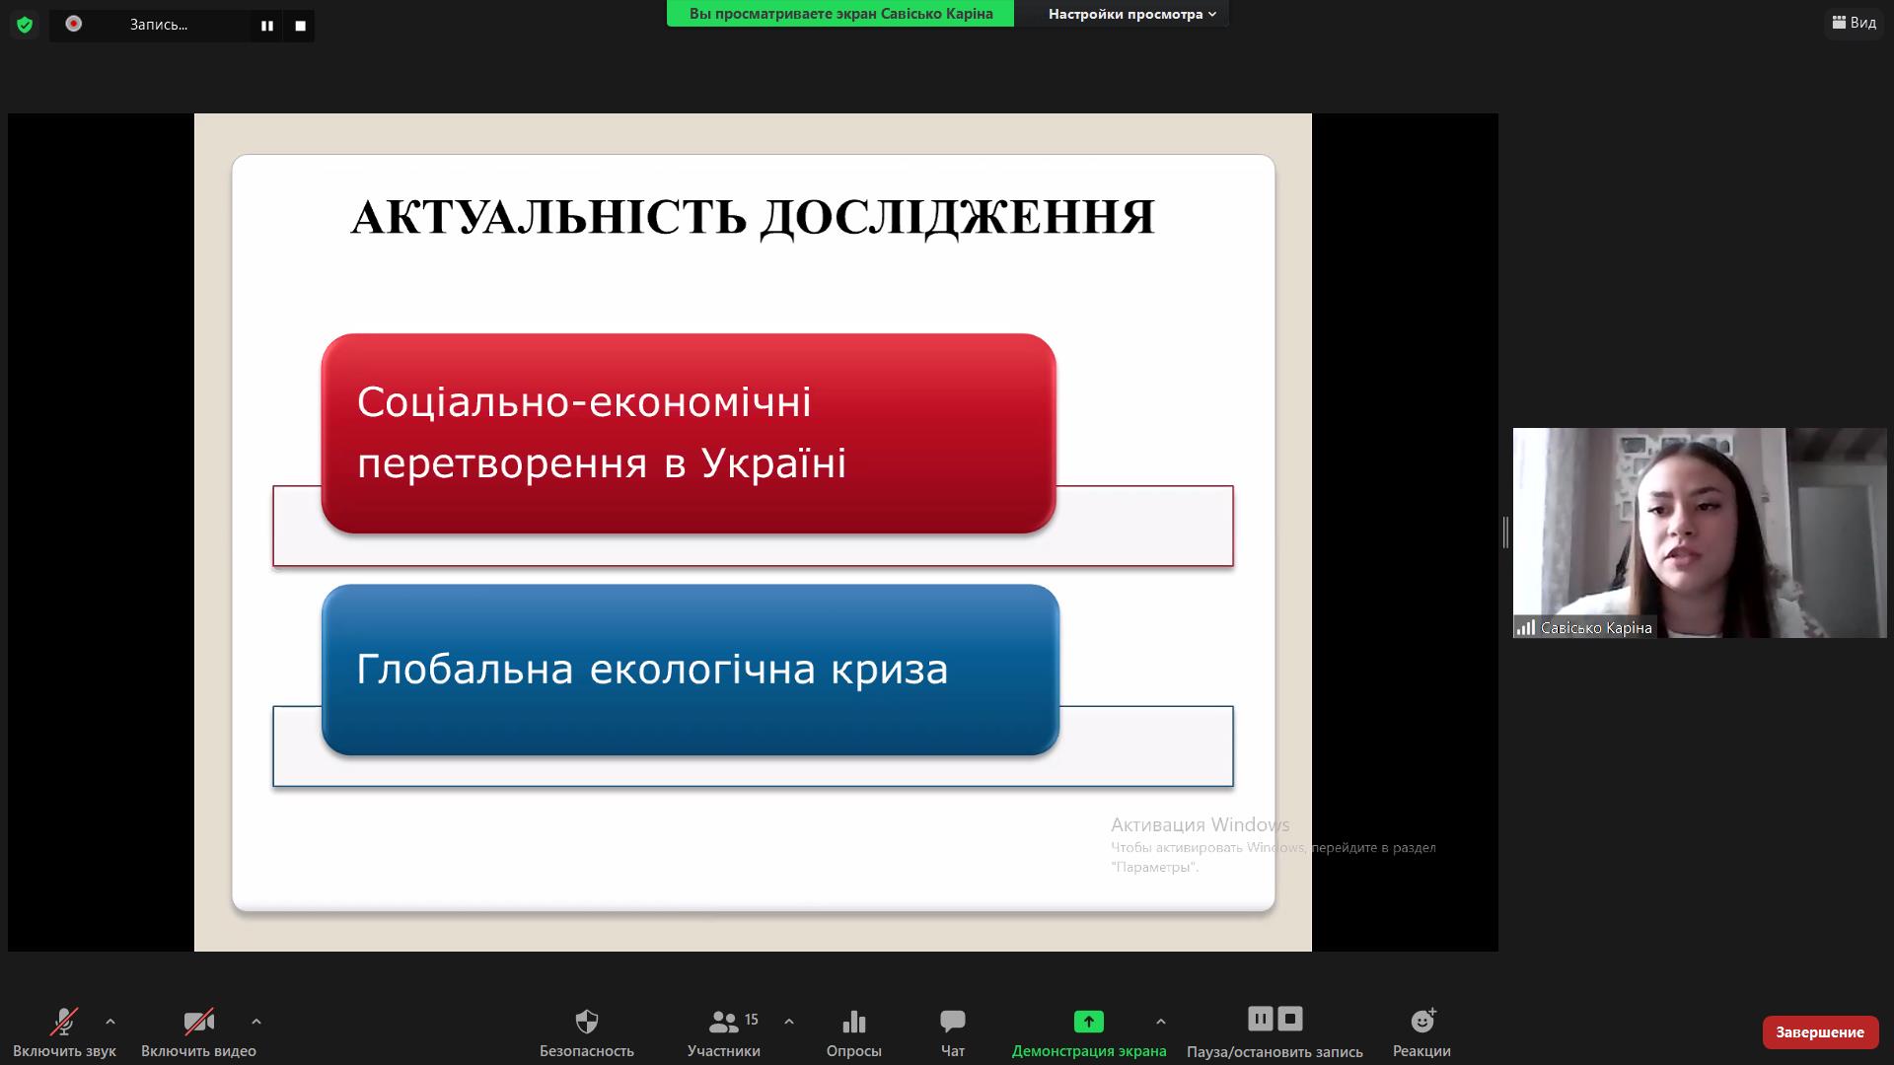Click the Запись... recording label
Screen dimensions: 1894x1065
[158, 25]
